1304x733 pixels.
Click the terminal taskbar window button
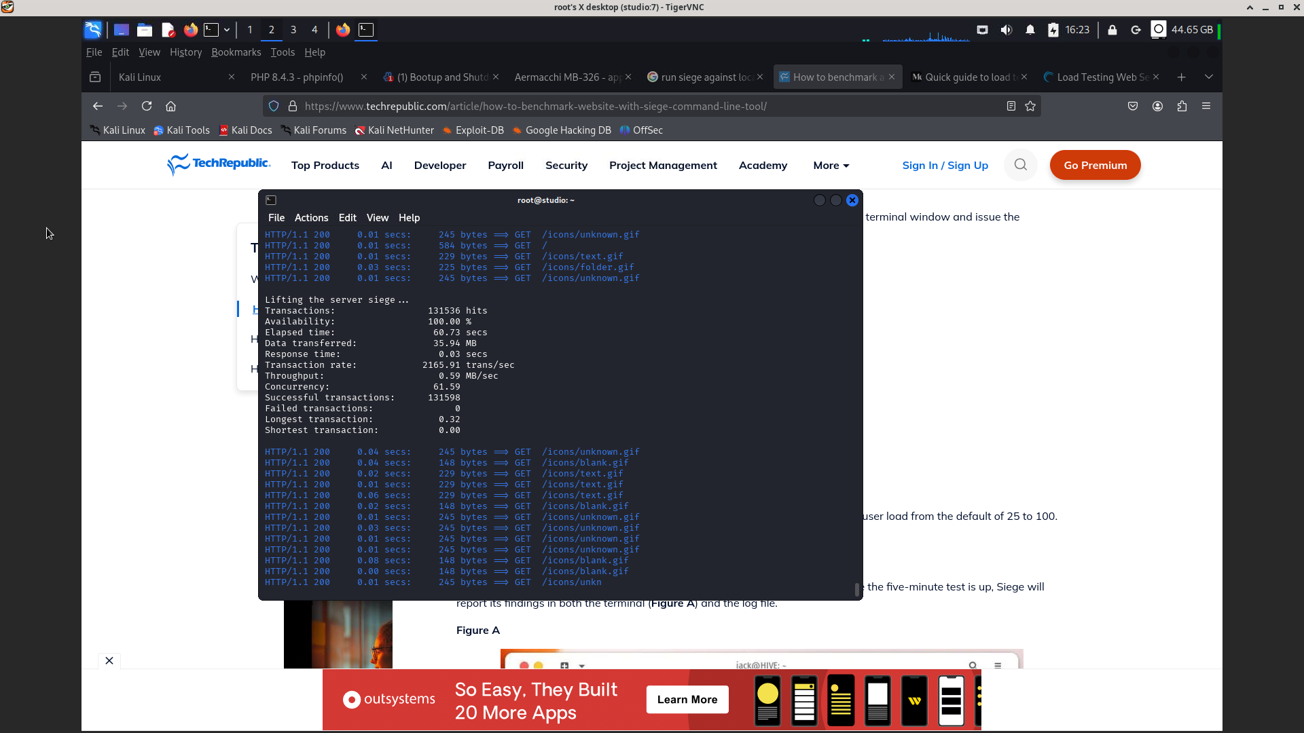tap(366, 29)
